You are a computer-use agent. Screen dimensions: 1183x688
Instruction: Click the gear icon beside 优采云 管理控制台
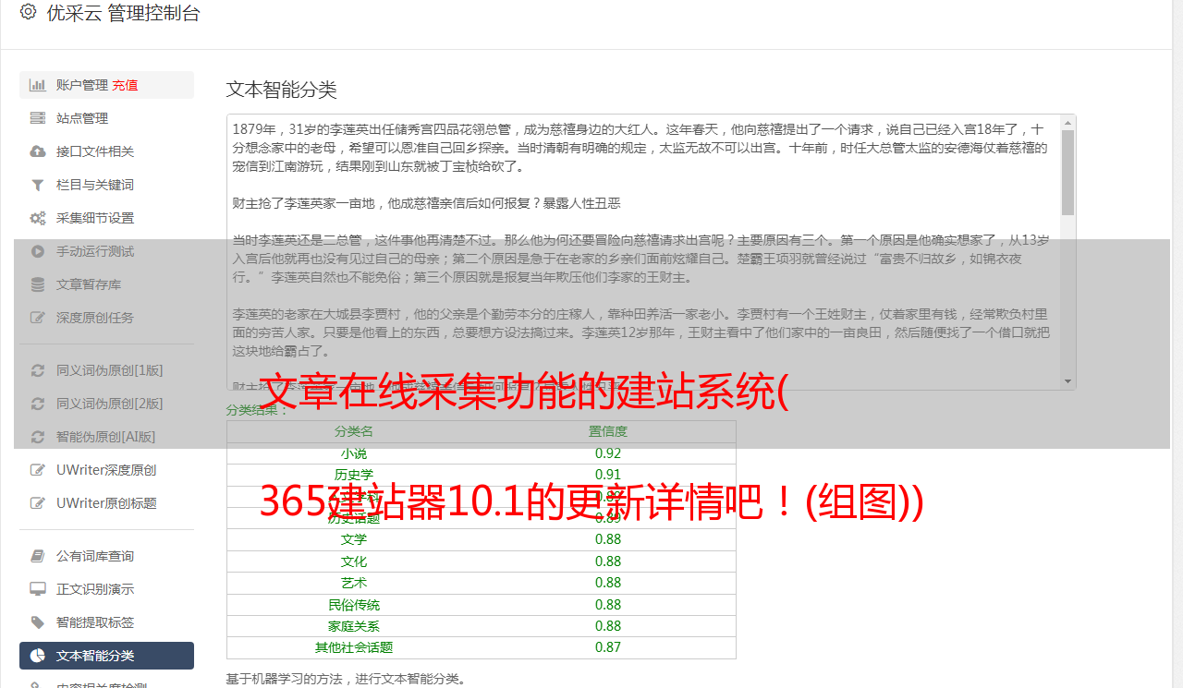tap(28, 12)
